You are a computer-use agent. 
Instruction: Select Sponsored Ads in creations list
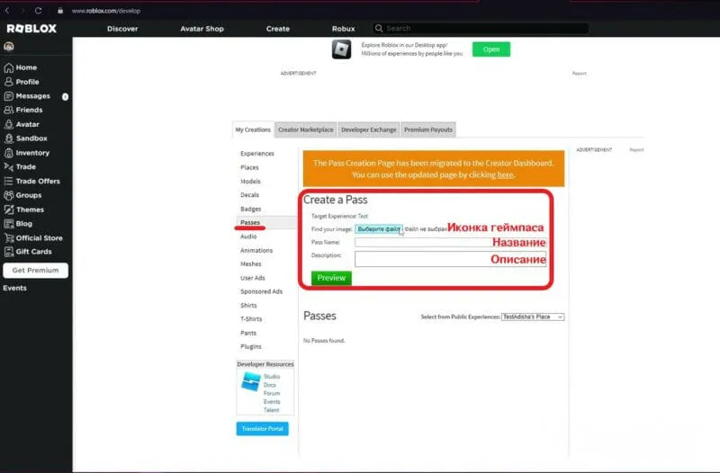pos(261,291)
